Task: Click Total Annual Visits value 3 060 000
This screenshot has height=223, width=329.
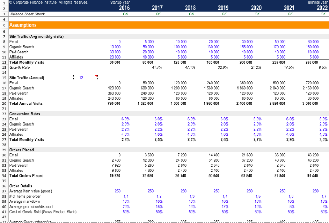Action: click(311, 104)
